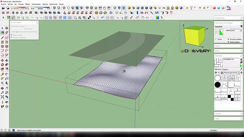Open the Archivo menu
Image resolution: width=244 pixels, height=137 pixels.
(3, 4)
